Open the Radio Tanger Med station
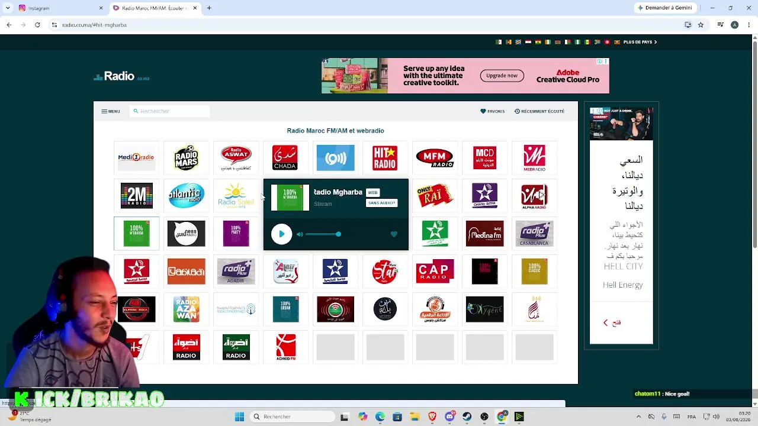Screen dimensions: 758x426 236,309
